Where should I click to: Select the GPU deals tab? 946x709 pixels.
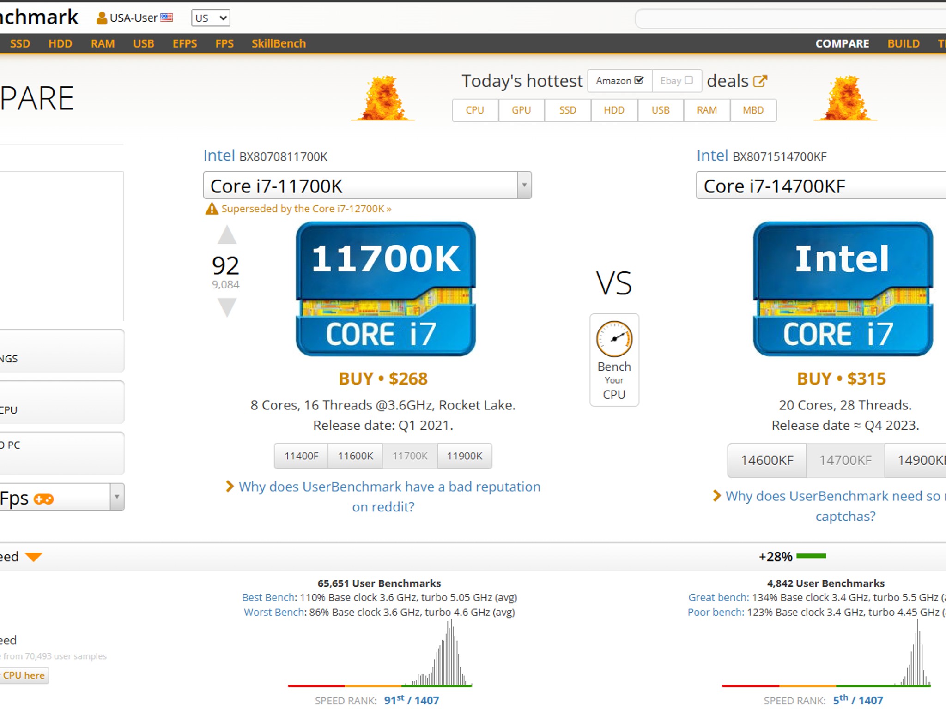521,110
